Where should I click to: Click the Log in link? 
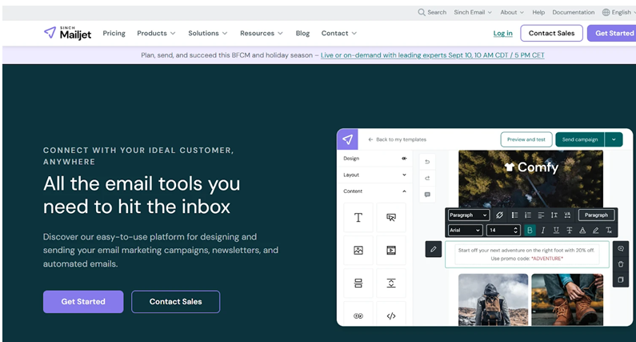[502, 33]
